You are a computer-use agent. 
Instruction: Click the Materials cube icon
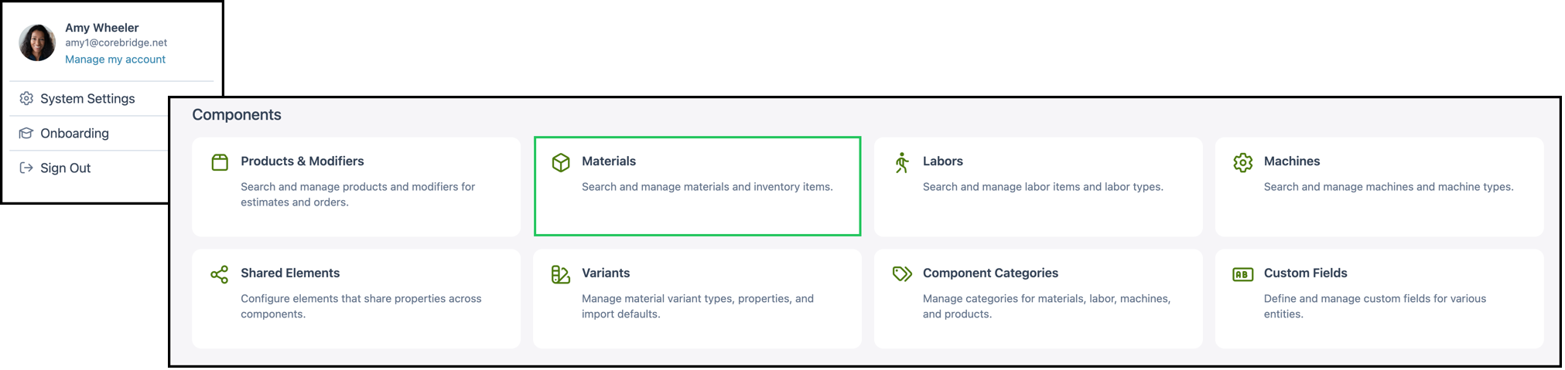[561, 162]
